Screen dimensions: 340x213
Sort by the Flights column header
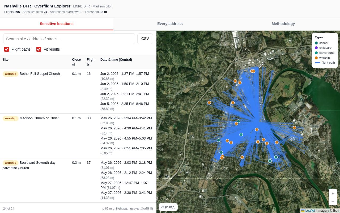[91, 62]
